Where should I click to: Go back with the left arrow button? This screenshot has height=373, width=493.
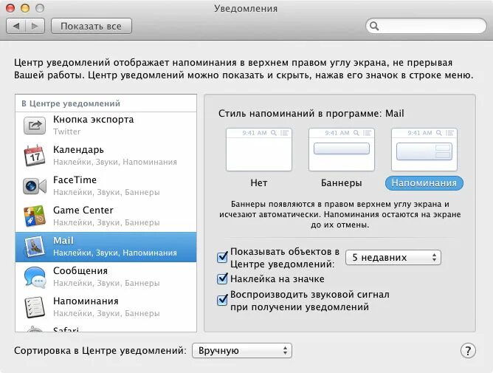pos(16,26)
